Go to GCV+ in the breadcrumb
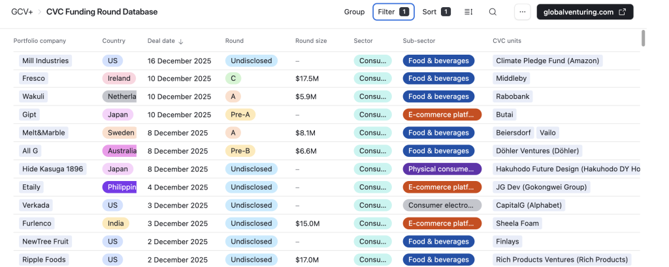This screenshot has width=669, height=267. pos(22,12)
